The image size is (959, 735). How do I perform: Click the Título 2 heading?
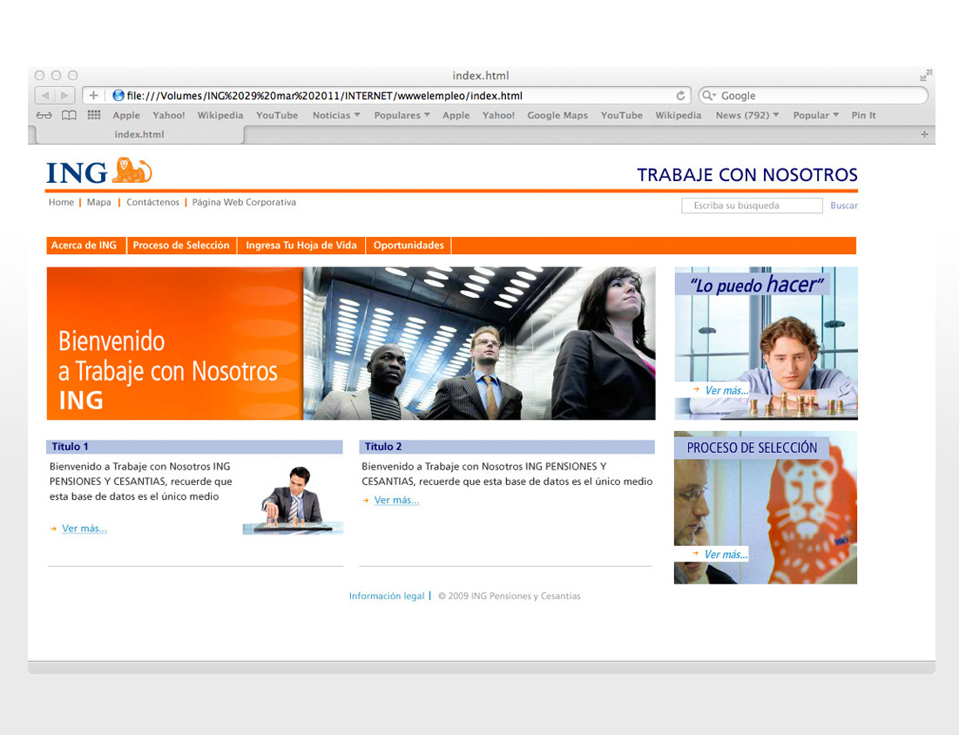383,447
